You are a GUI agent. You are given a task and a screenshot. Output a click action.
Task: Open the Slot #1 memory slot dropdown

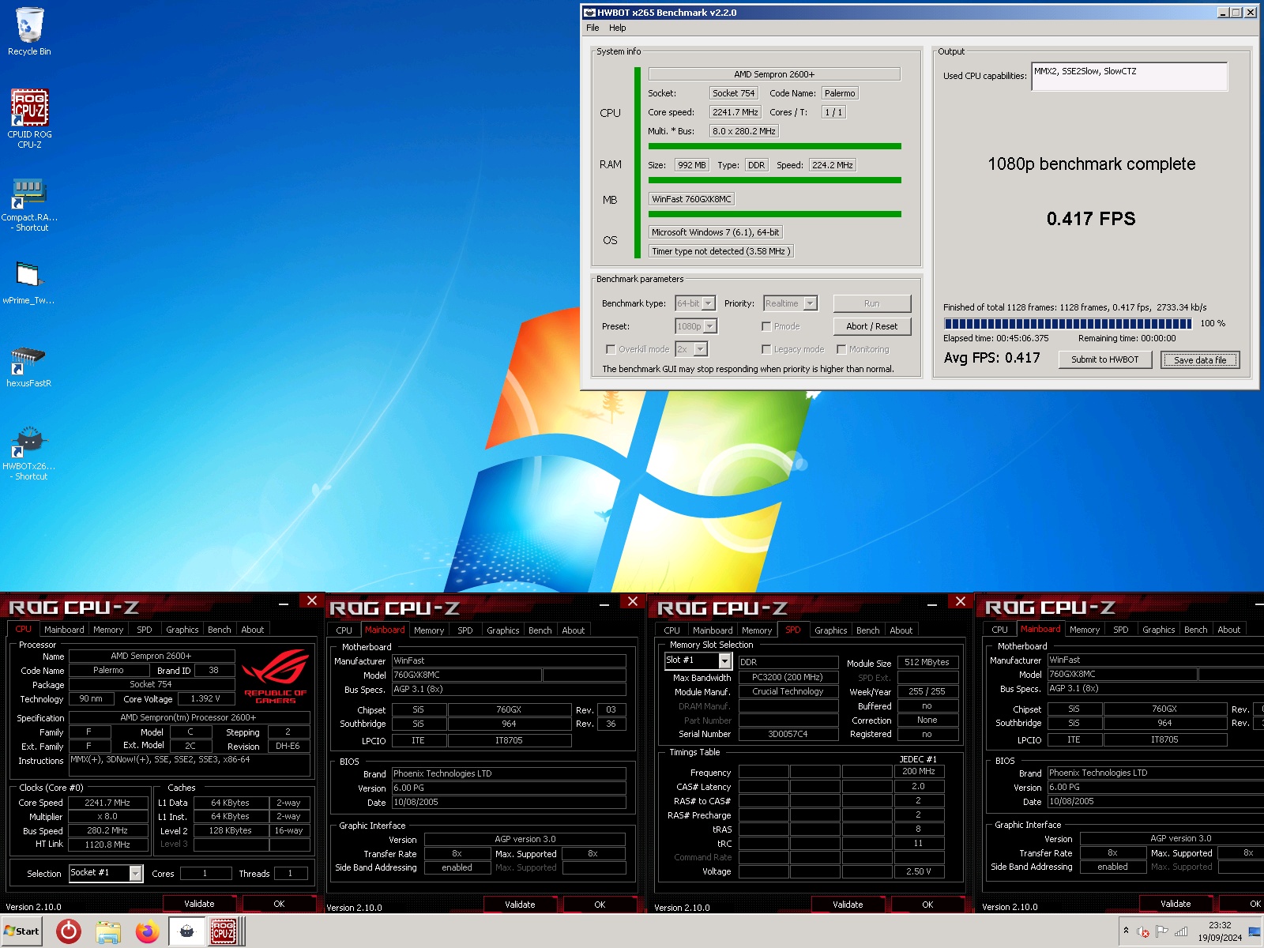tap(698, 660)
